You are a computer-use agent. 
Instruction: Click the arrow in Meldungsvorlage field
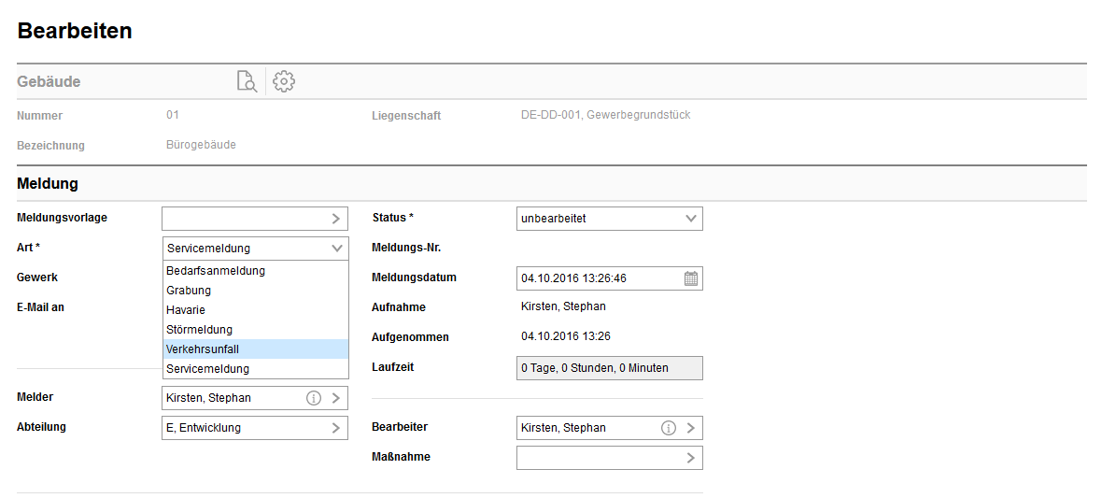(x=336, y=219)
